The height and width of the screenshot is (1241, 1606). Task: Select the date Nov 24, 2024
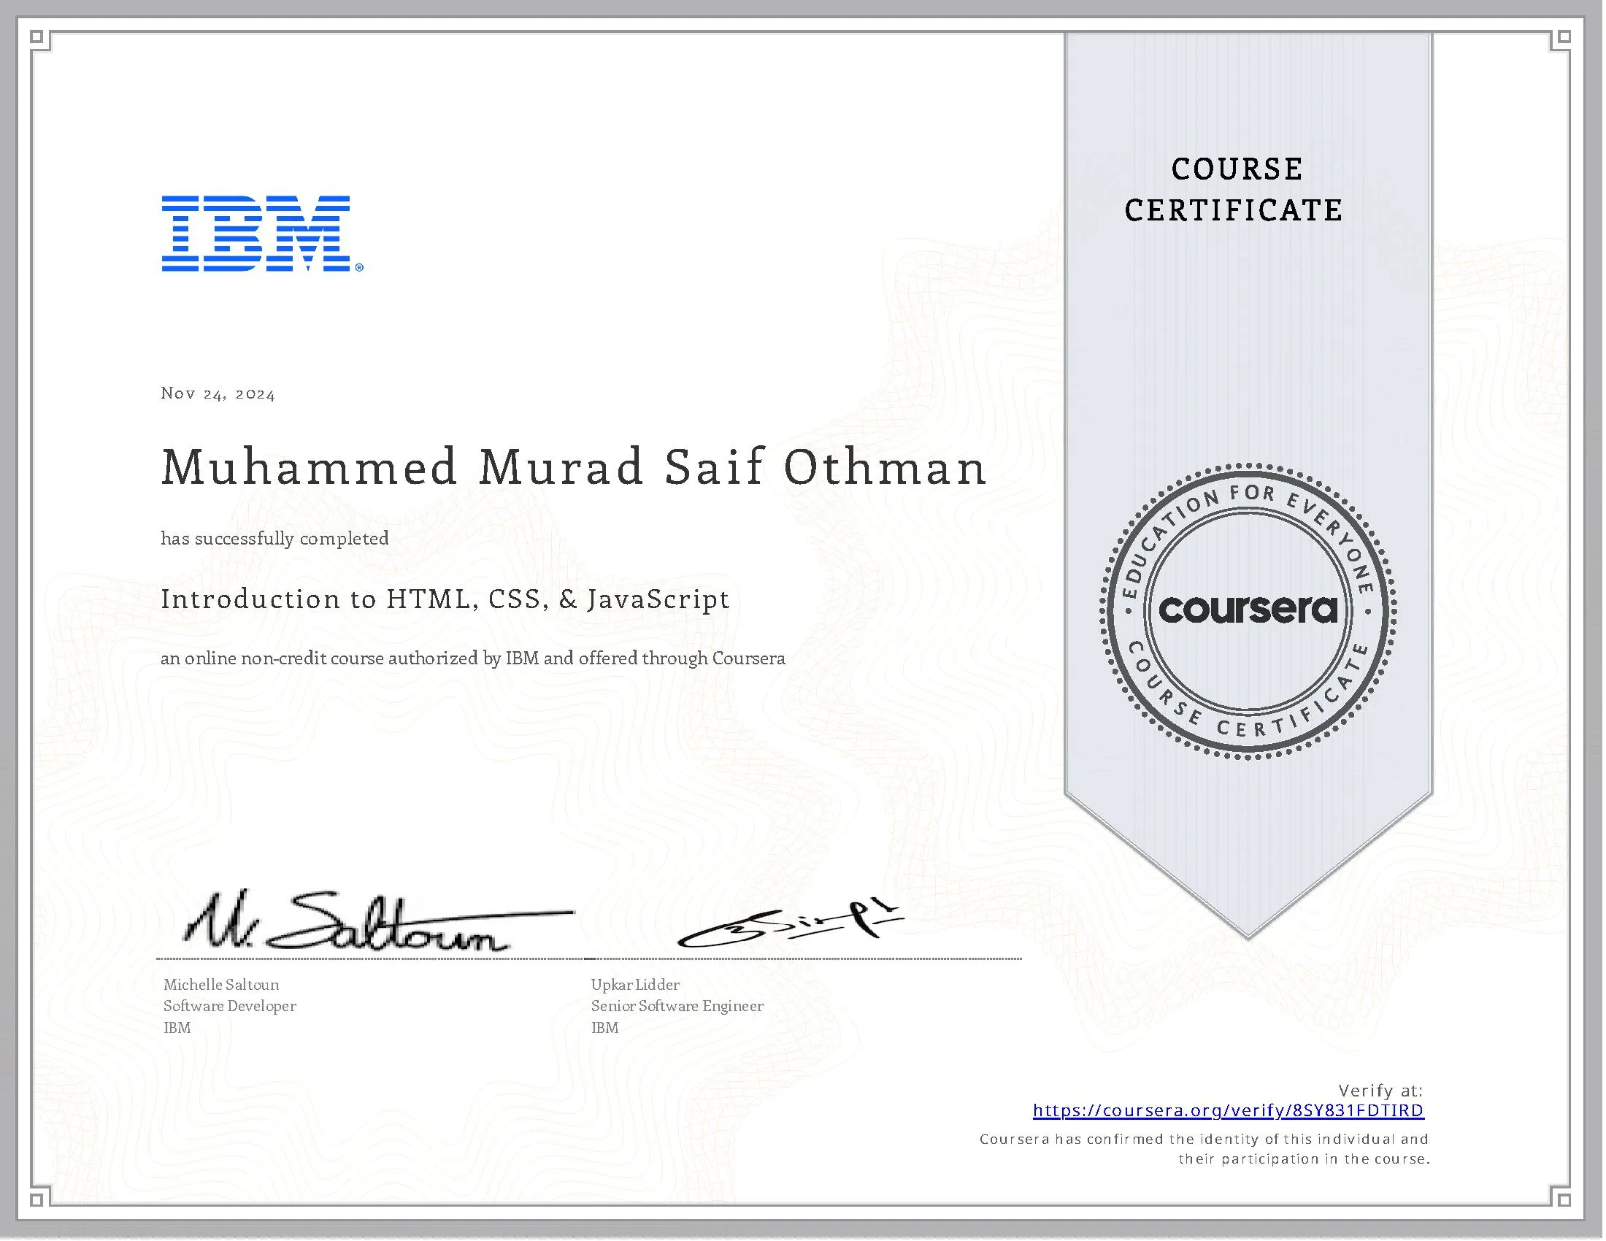[x=218, y=394]
